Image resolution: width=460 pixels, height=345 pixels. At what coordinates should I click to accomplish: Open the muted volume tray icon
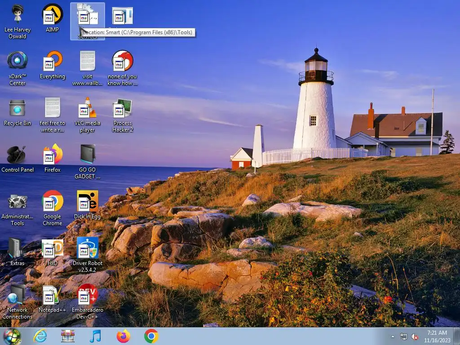coord(415,337)
